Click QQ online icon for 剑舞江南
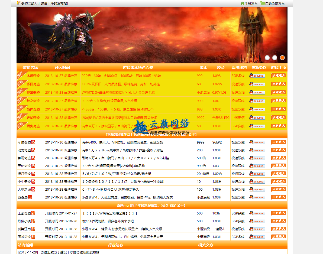 (x=257, y=229)
